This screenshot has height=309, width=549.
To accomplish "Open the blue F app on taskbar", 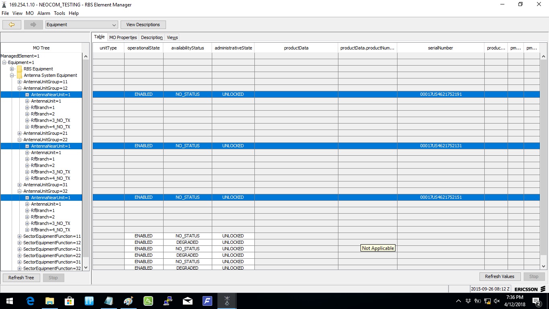I will pyautogui.click(x=207, y=301).
